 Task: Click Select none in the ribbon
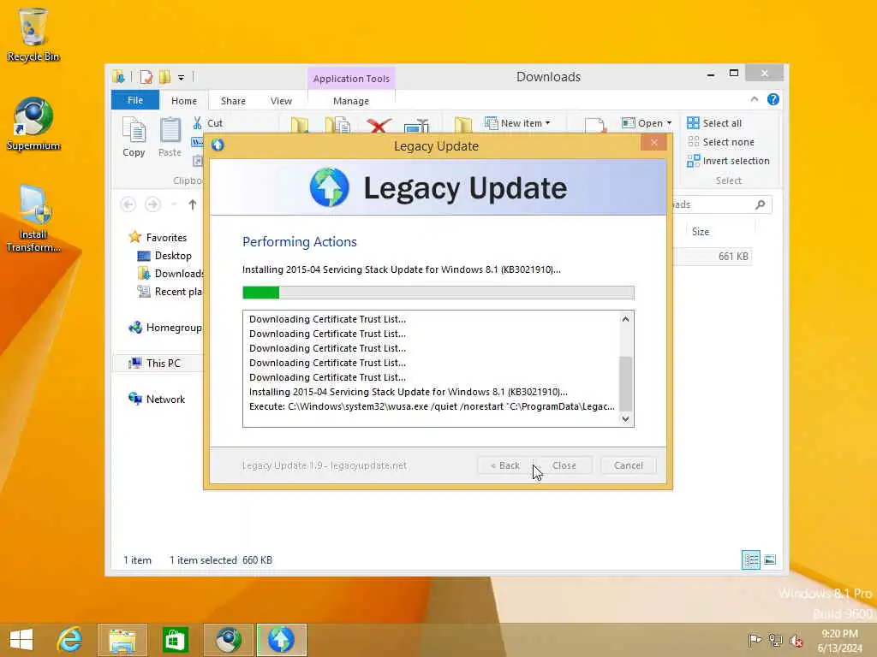[721, 142]
